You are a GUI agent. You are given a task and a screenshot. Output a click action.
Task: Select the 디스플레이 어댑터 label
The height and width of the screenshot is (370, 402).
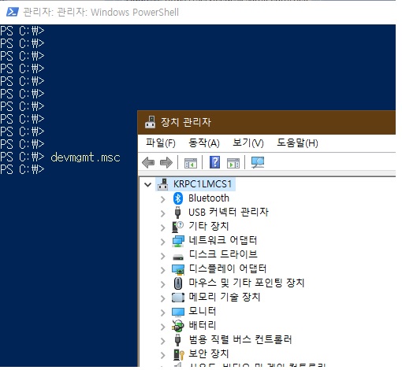pyautogui.click(x=228, y=268)
